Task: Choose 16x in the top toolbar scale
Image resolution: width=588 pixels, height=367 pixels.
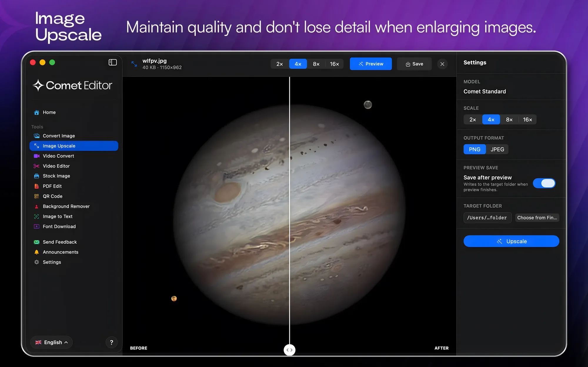Action: point(334,64)
